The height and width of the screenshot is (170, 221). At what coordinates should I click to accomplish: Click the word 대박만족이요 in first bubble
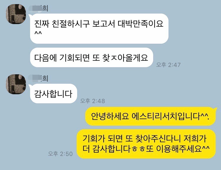click(141, 24)
